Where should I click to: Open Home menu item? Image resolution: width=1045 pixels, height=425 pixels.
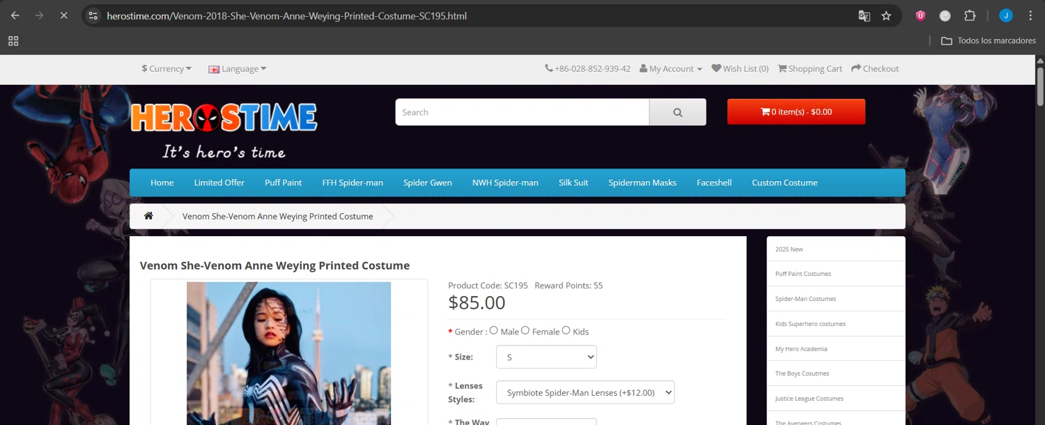coord(162,183)
